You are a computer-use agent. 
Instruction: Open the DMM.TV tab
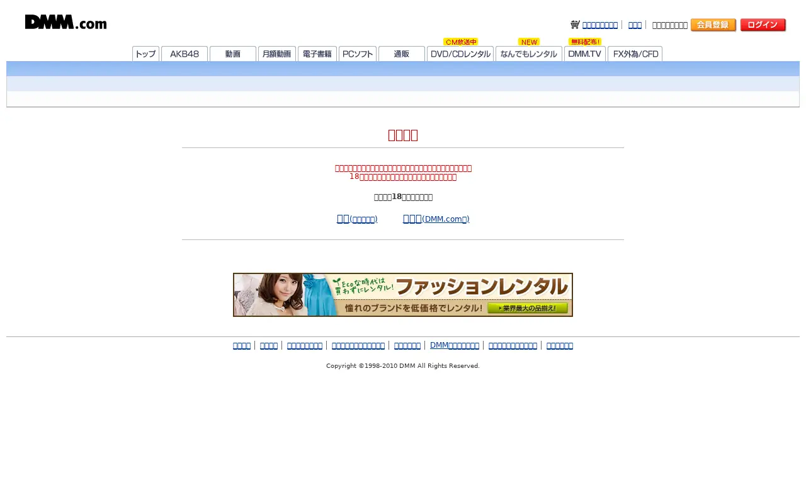click(585, 54)
